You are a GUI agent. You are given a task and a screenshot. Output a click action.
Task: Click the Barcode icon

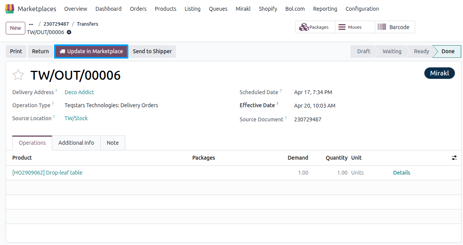[x=382, y=27]
